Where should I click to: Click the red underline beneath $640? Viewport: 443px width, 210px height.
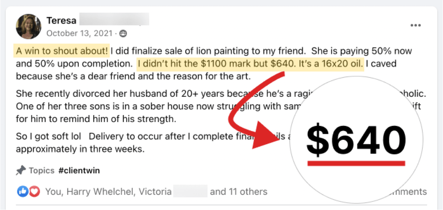(356, 163)
